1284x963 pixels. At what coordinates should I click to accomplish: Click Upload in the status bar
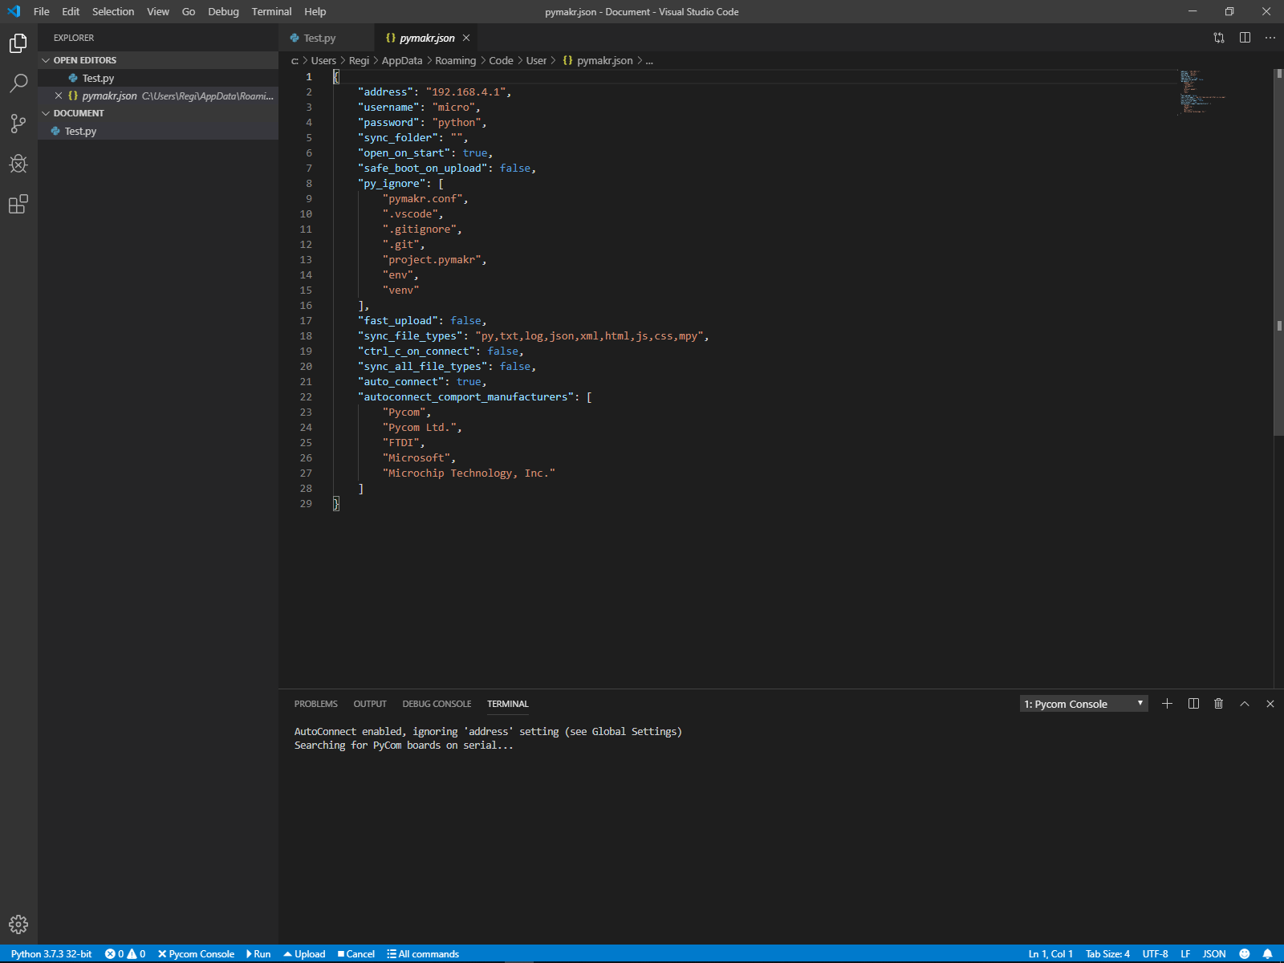pos(304,954)
